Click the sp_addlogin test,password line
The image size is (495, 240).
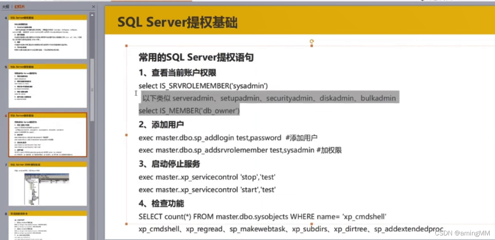228,138
